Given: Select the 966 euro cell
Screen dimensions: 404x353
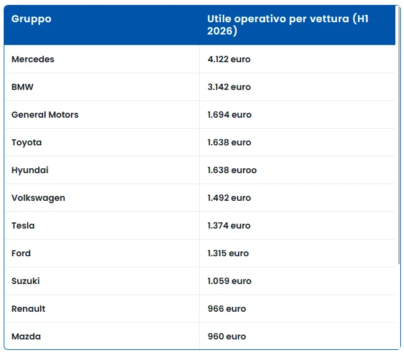Looking at the screenshot, I should click(x=227, y=309).
